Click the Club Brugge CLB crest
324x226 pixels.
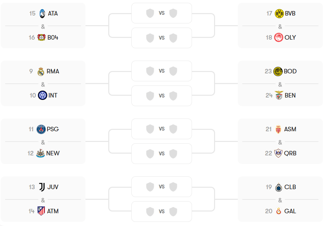(x=279, y=187)
